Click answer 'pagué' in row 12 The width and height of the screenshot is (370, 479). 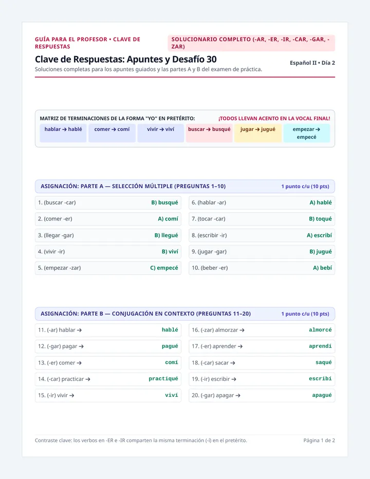pos(170,346)
